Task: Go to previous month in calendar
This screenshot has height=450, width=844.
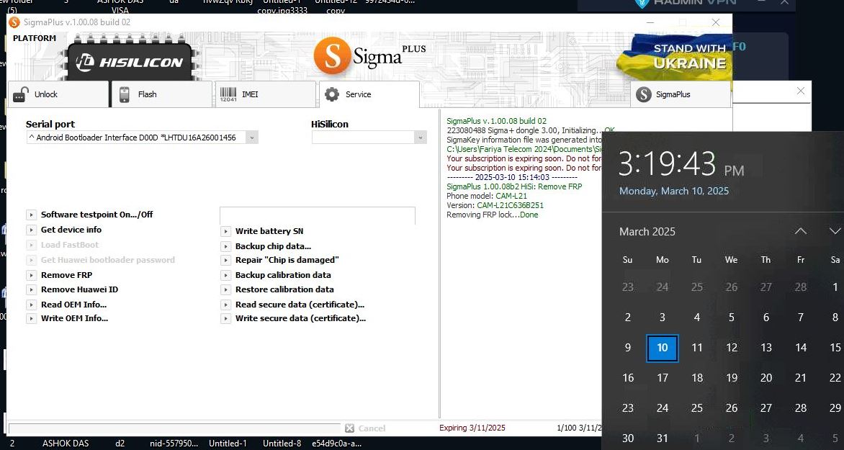Action: pyautogui.click(x=800, y=232)
